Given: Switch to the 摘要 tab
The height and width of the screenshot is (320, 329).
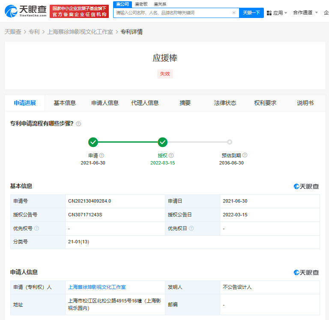Looking at the screenshot, I should pyautogui.click(x=185, y=103).
